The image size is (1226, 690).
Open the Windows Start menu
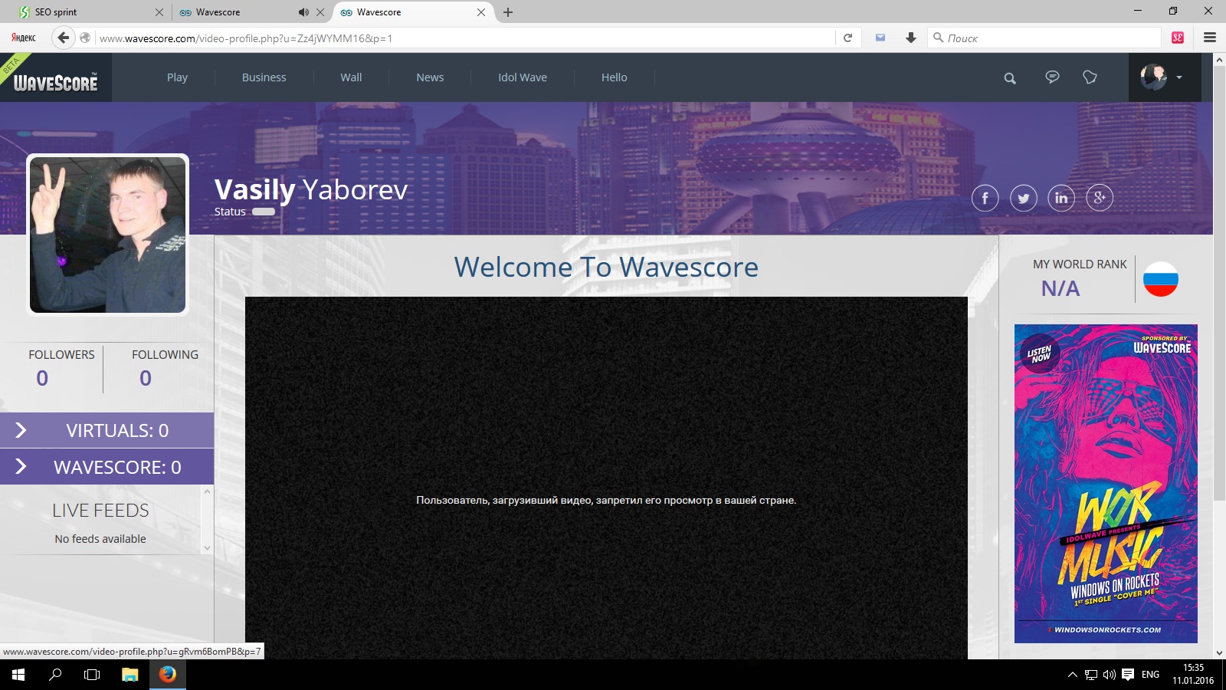click(x=18, y=675)
